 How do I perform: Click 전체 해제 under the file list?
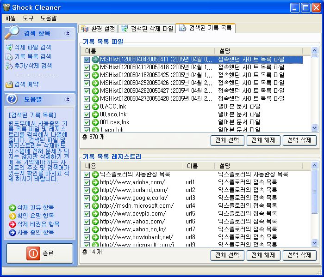coord(263,140)
